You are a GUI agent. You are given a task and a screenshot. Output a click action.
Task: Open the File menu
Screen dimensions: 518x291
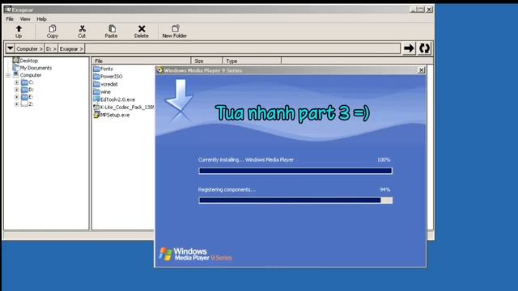10,19
